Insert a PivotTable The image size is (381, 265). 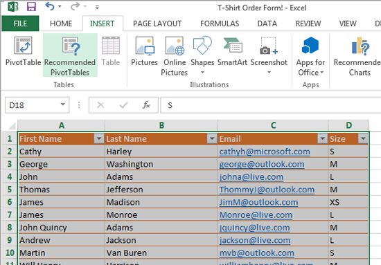[23, 51]
